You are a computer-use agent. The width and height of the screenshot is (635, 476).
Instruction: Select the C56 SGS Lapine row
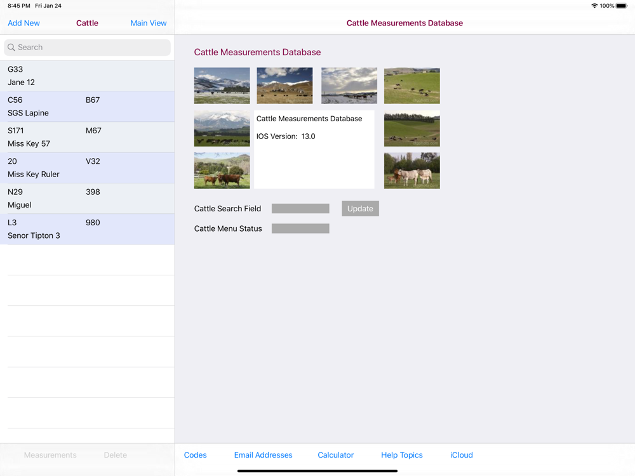[87, 107]
